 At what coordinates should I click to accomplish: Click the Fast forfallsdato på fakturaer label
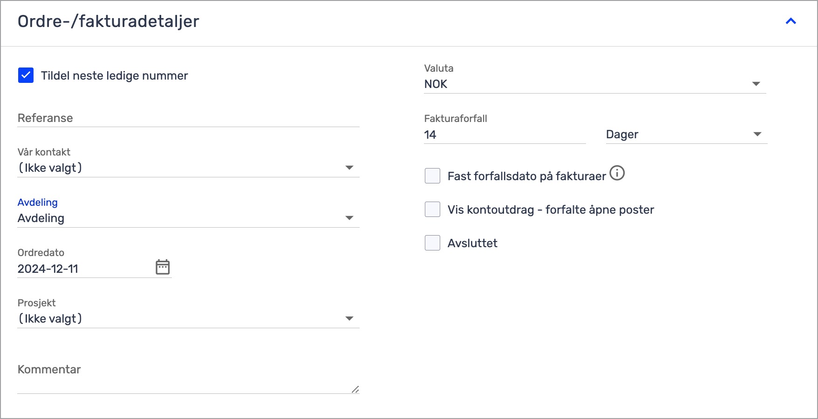(x=527, y=176)
